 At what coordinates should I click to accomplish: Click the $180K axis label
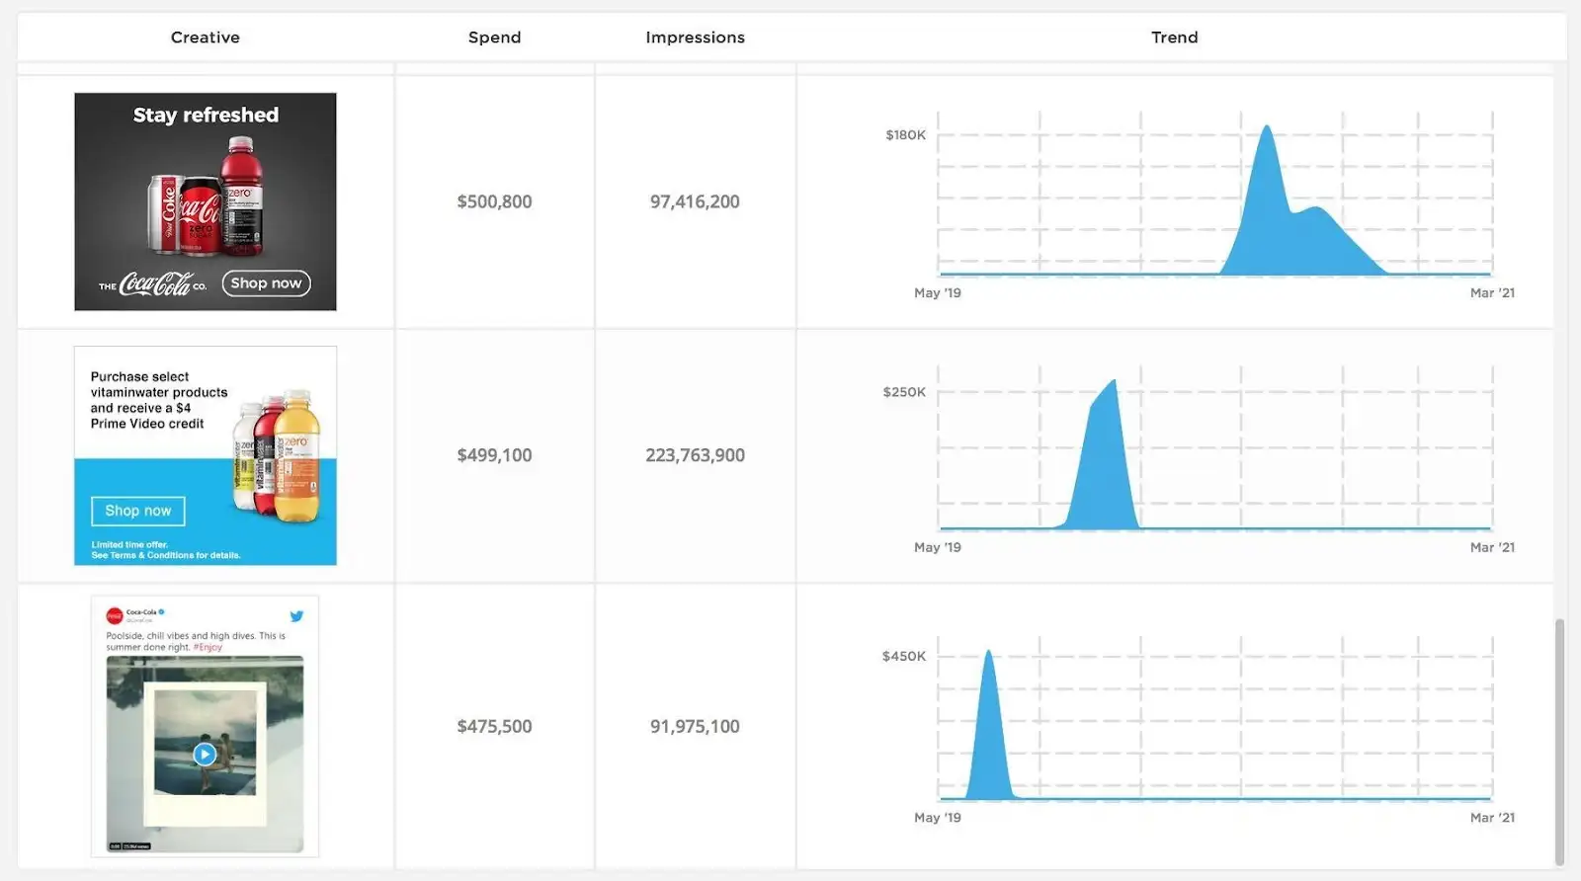(x=905, y=135)
